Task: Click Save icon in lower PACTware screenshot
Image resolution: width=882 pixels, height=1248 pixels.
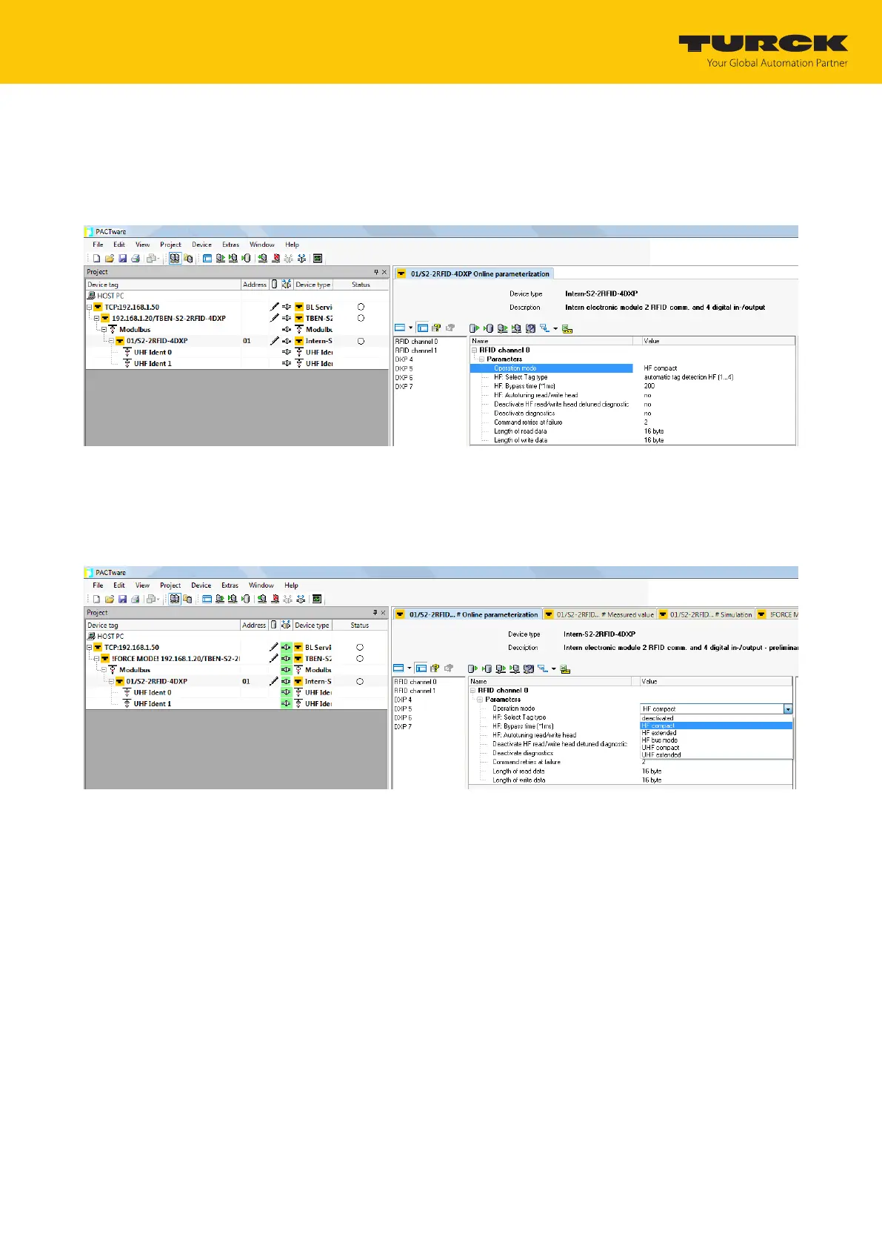Action: click(x=123, y=599)
